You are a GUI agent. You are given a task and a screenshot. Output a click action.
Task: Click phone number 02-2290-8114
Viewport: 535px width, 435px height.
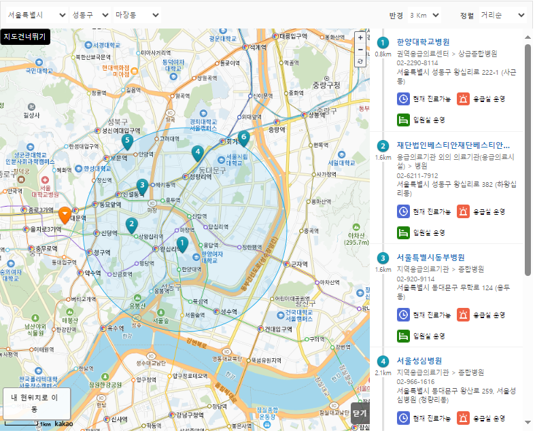(x=417, y=63)
